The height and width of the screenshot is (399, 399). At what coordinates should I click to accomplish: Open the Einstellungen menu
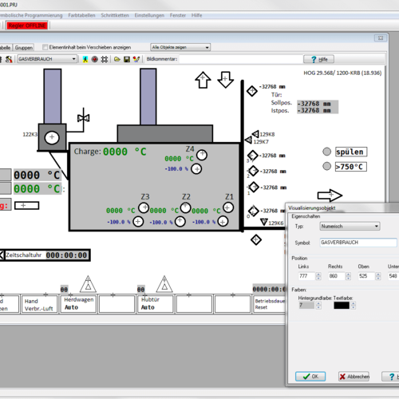149,15
